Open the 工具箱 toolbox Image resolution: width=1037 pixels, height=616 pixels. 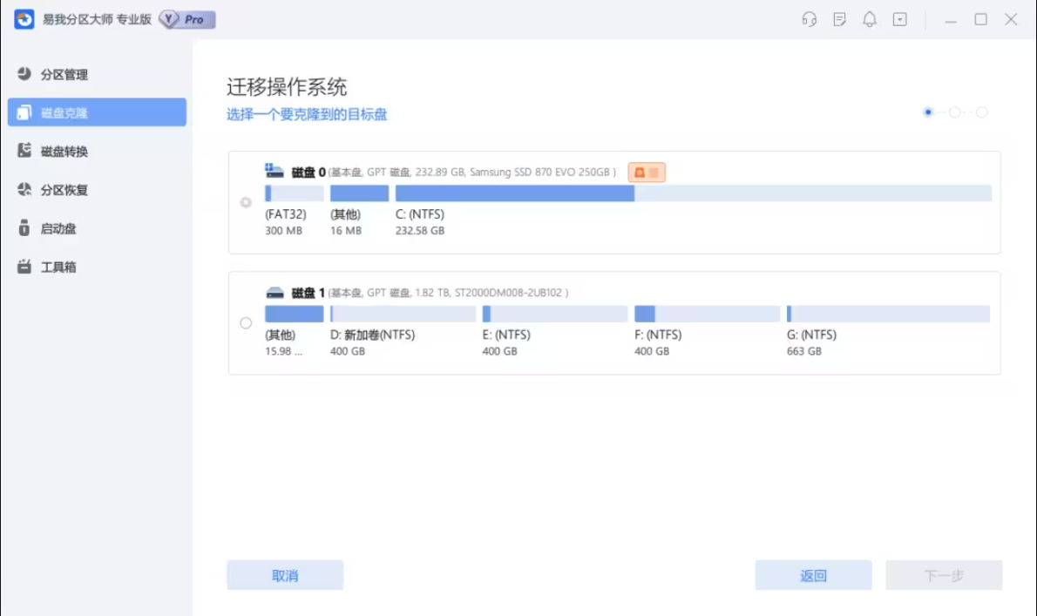point(58,267)
